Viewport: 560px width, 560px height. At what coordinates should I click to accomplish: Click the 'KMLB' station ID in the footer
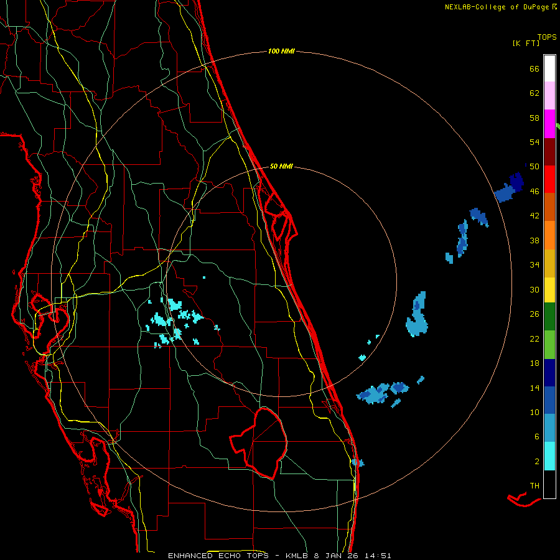coord(298,556)
